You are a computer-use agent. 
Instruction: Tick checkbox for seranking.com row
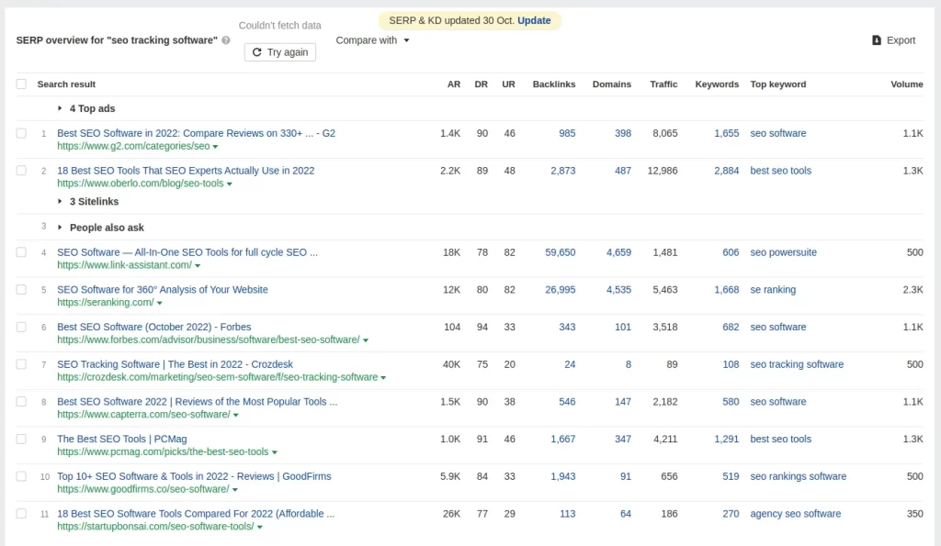22,289
